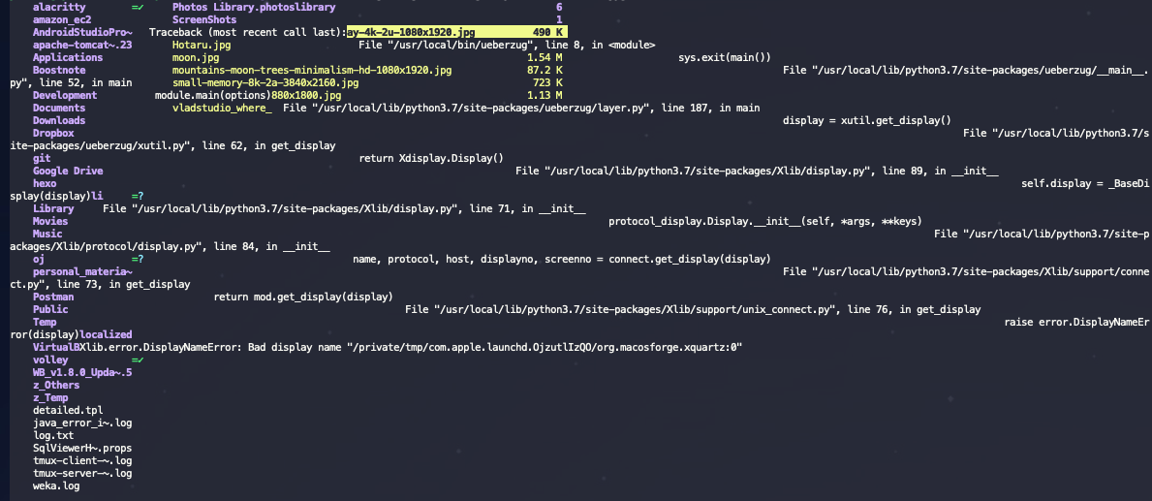The image size is (1152, 501).
Task: Select the moon.jpg image file
Action: coord(196,57)
